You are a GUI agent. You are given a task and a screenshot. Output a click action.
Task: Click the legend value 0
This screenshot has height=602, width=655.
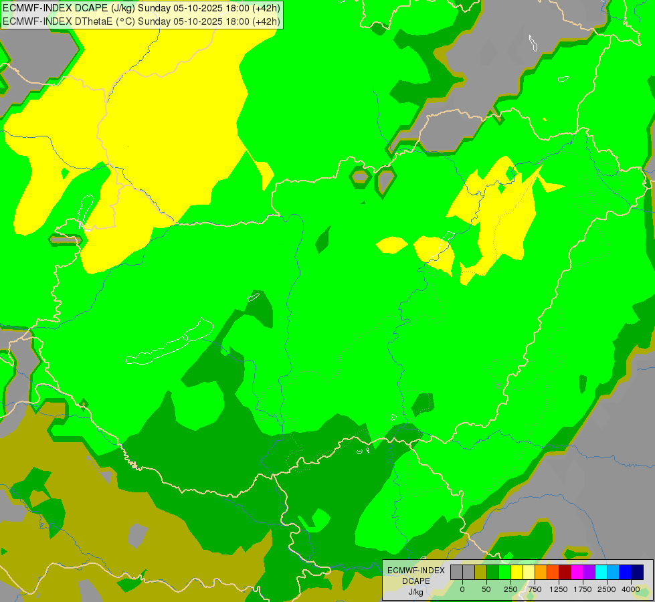coord(462,589)
